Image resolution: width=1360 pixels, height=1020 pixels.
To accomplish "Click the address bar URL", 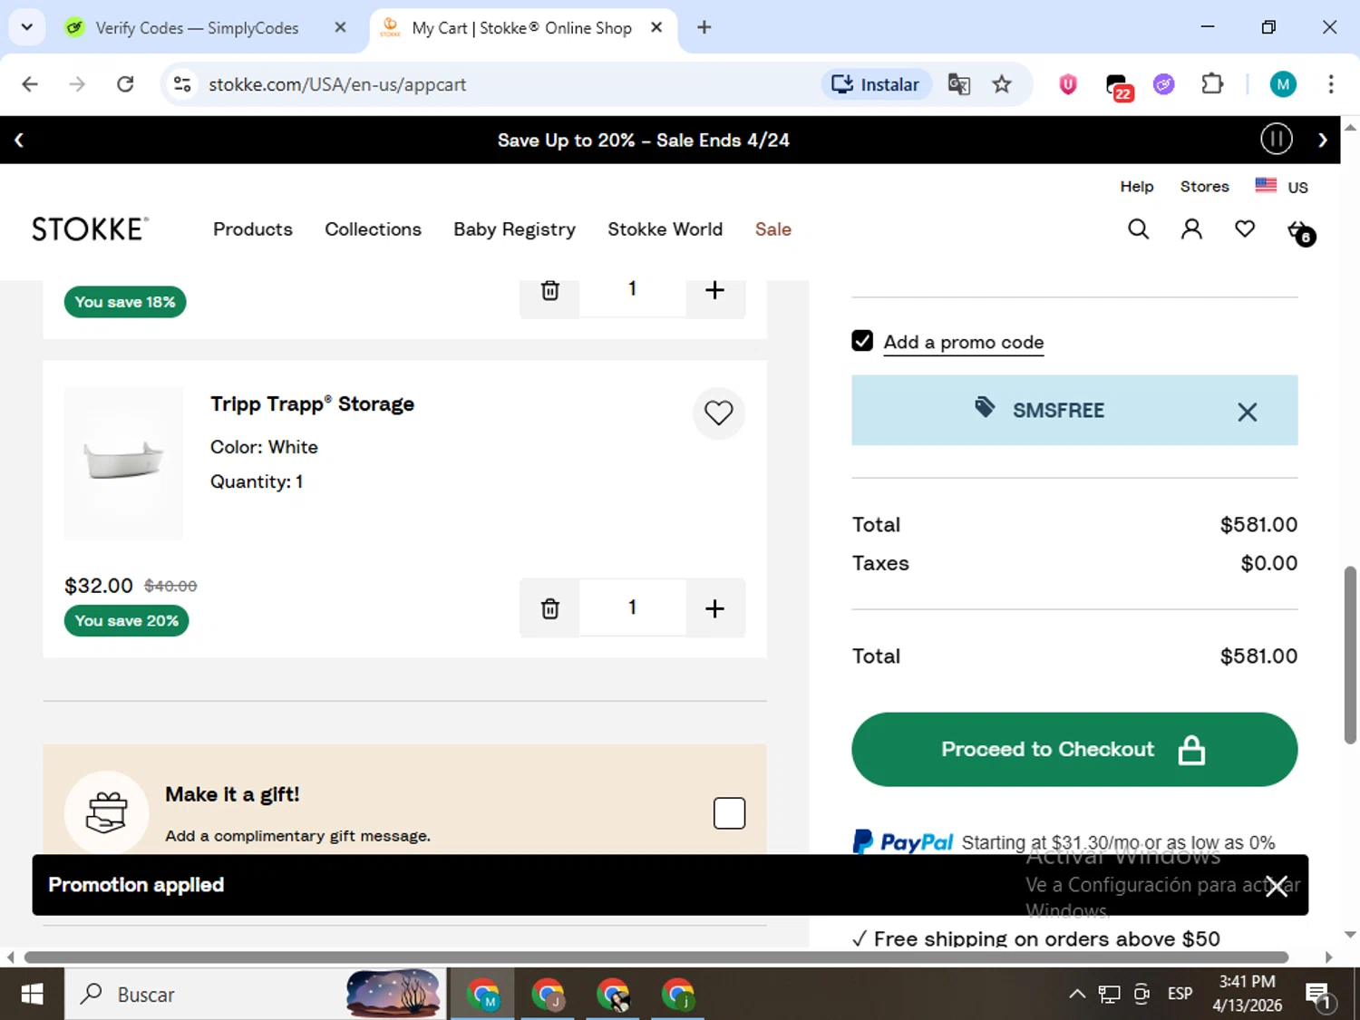I will pos(337,84).
